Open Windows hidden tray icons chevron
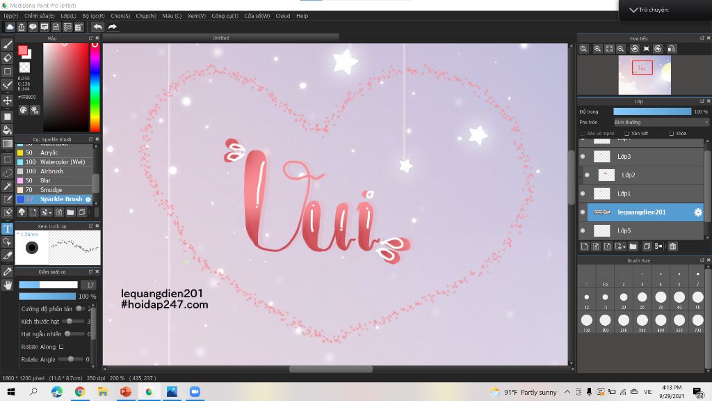The height and width of the screenshot is (401, 712). pos(567,392)
